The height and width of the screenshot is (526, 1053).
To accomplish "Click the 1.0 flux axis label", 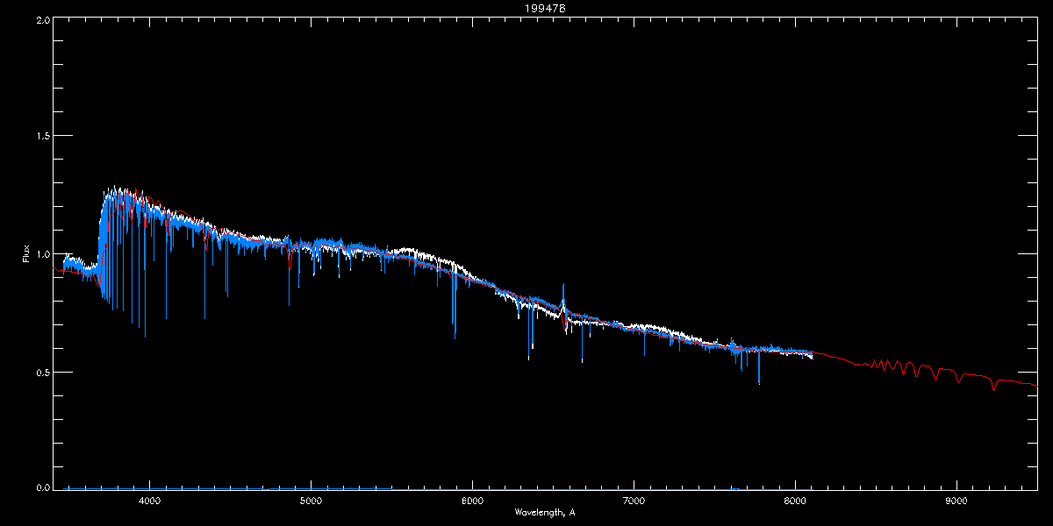I will click(x=41, y=253).
